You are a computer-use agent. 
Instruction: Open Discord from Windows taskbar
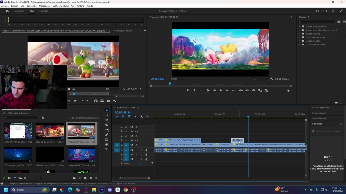pyautogui.click(x=110, y=190)
